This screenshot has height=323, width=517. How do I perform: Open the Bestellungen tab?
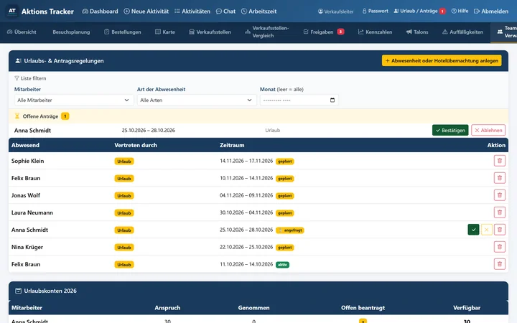click(123, 32)
